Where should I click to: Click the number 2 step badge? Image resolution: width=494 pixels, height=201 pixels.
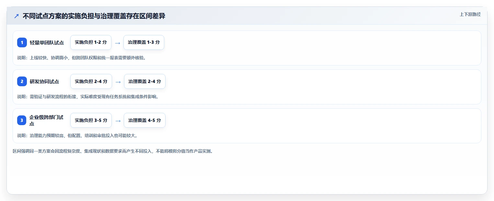coord(22,81)
